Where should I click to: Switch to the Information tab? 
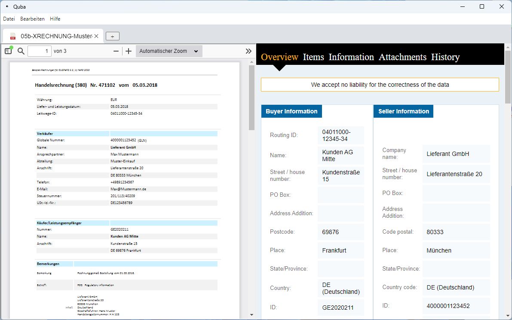[351, 57]
